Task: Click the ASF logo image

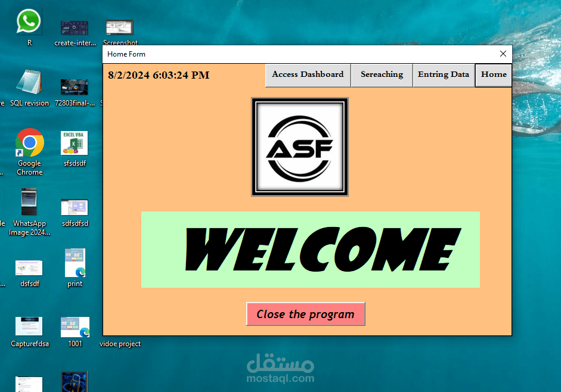Action: click(300, 147)
